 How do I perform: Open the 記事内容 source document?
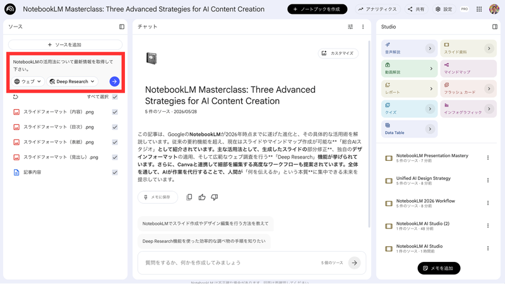[32, 172]
